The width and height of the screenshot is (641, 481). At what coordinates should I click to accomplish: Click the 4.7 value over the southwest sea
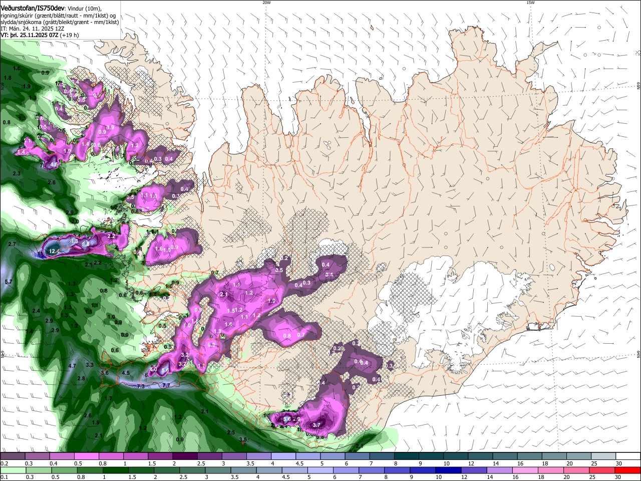72,366
